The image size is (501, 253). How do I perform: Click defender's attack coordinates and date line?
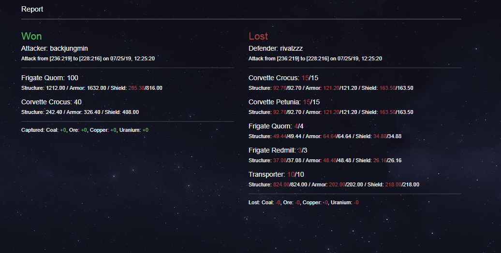(x=315, y=59)
